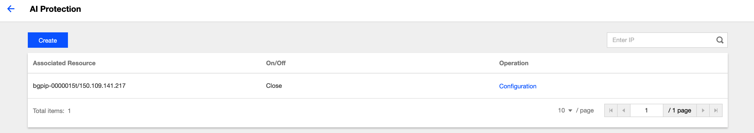Viewport: 754px width, 133px height.
Task: Jump to the first page
Action: pyautogui.click(x=611, y=110)
